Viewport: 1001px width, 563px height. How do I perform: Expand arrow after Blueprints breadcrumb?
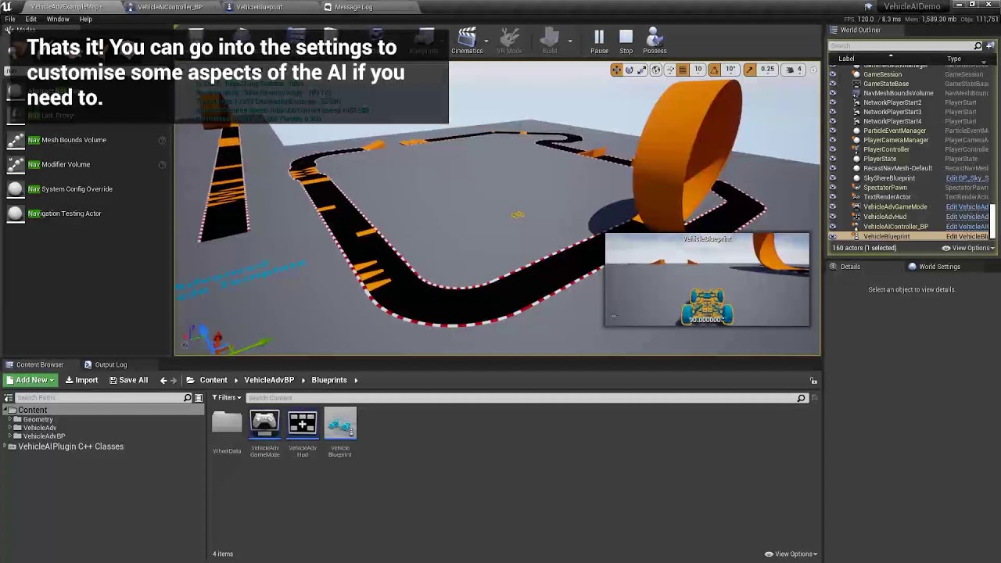[x=356, y=380]
